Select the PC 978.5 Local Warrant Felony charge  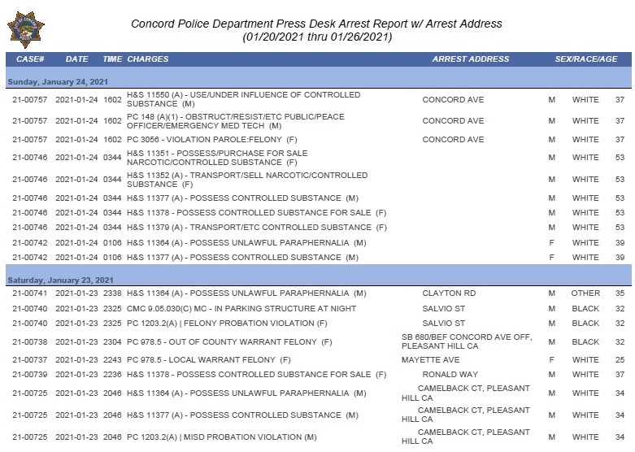[x=209, y=360]
